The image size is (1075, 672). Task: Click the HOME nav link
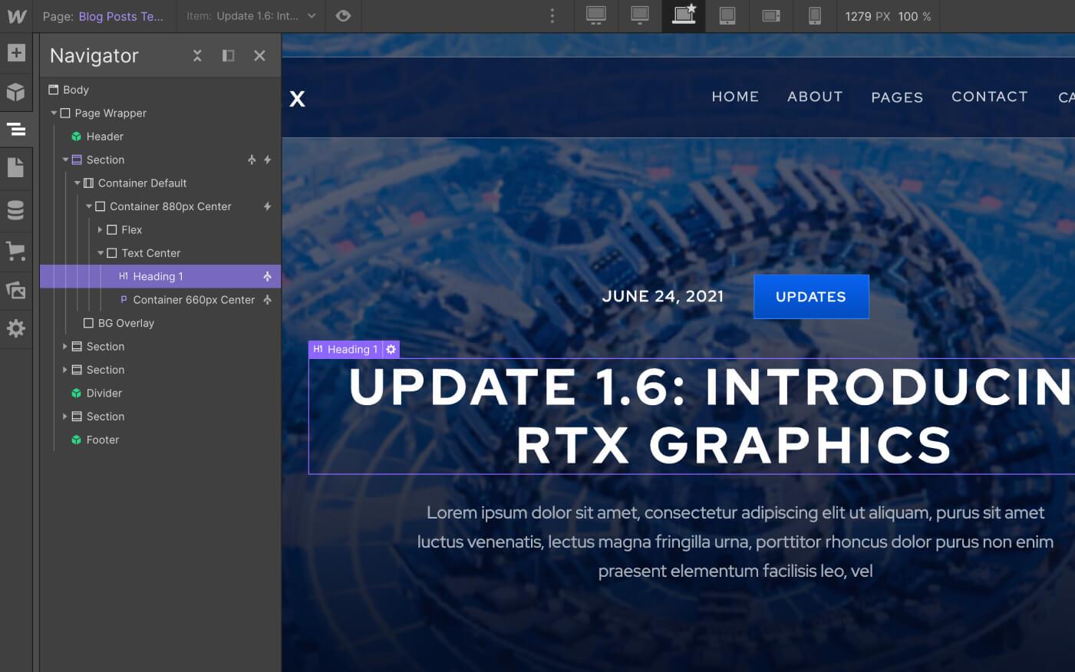point(735,97)
